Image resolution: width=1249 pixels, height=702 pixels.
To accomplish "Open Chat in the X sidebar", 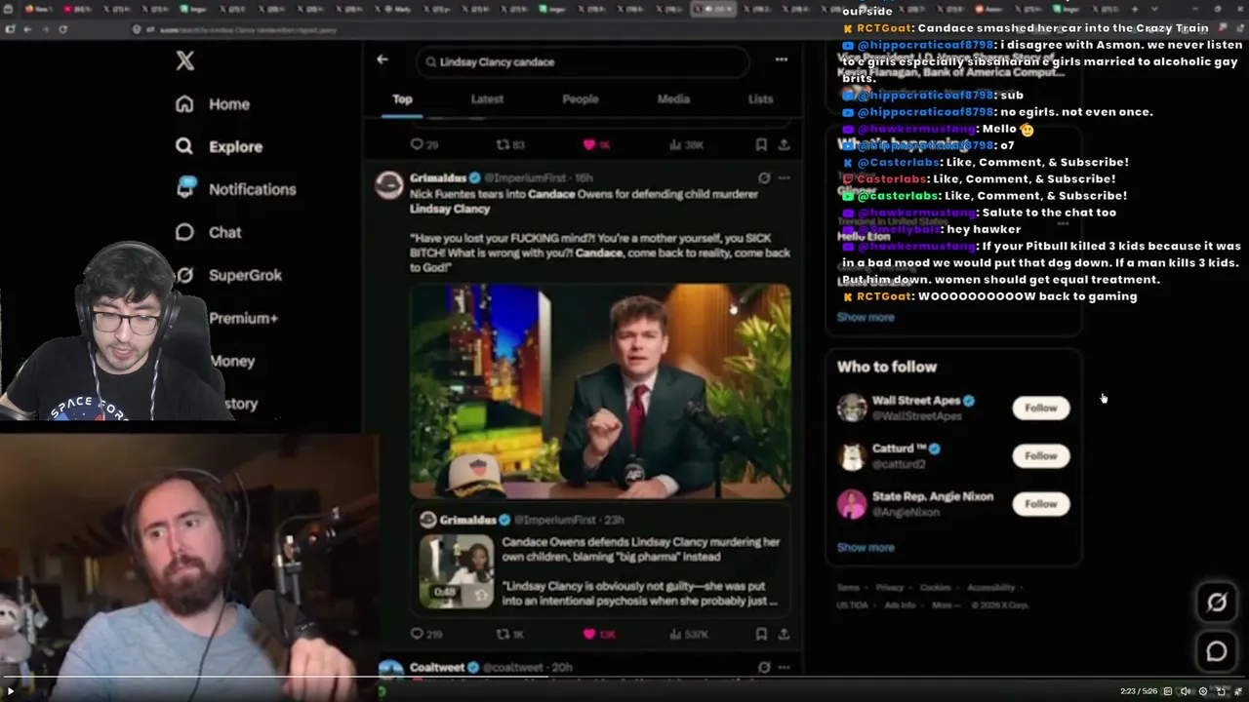I will tap(208, 232).
